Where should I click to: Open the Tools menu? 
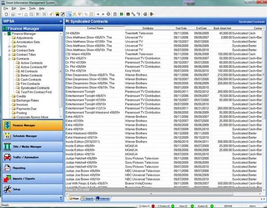32,8
